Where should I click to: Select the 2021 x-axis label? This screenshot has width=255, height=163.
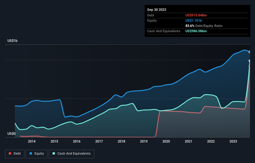[189, 141]
